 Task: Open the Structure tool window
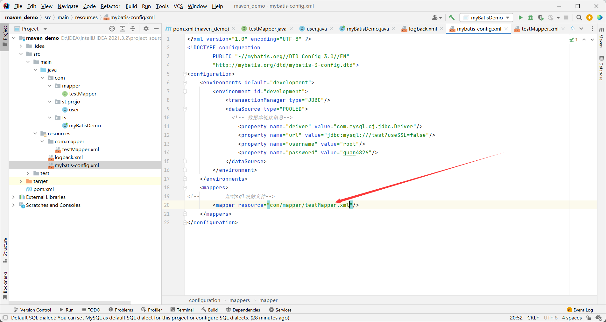[5, 250]
